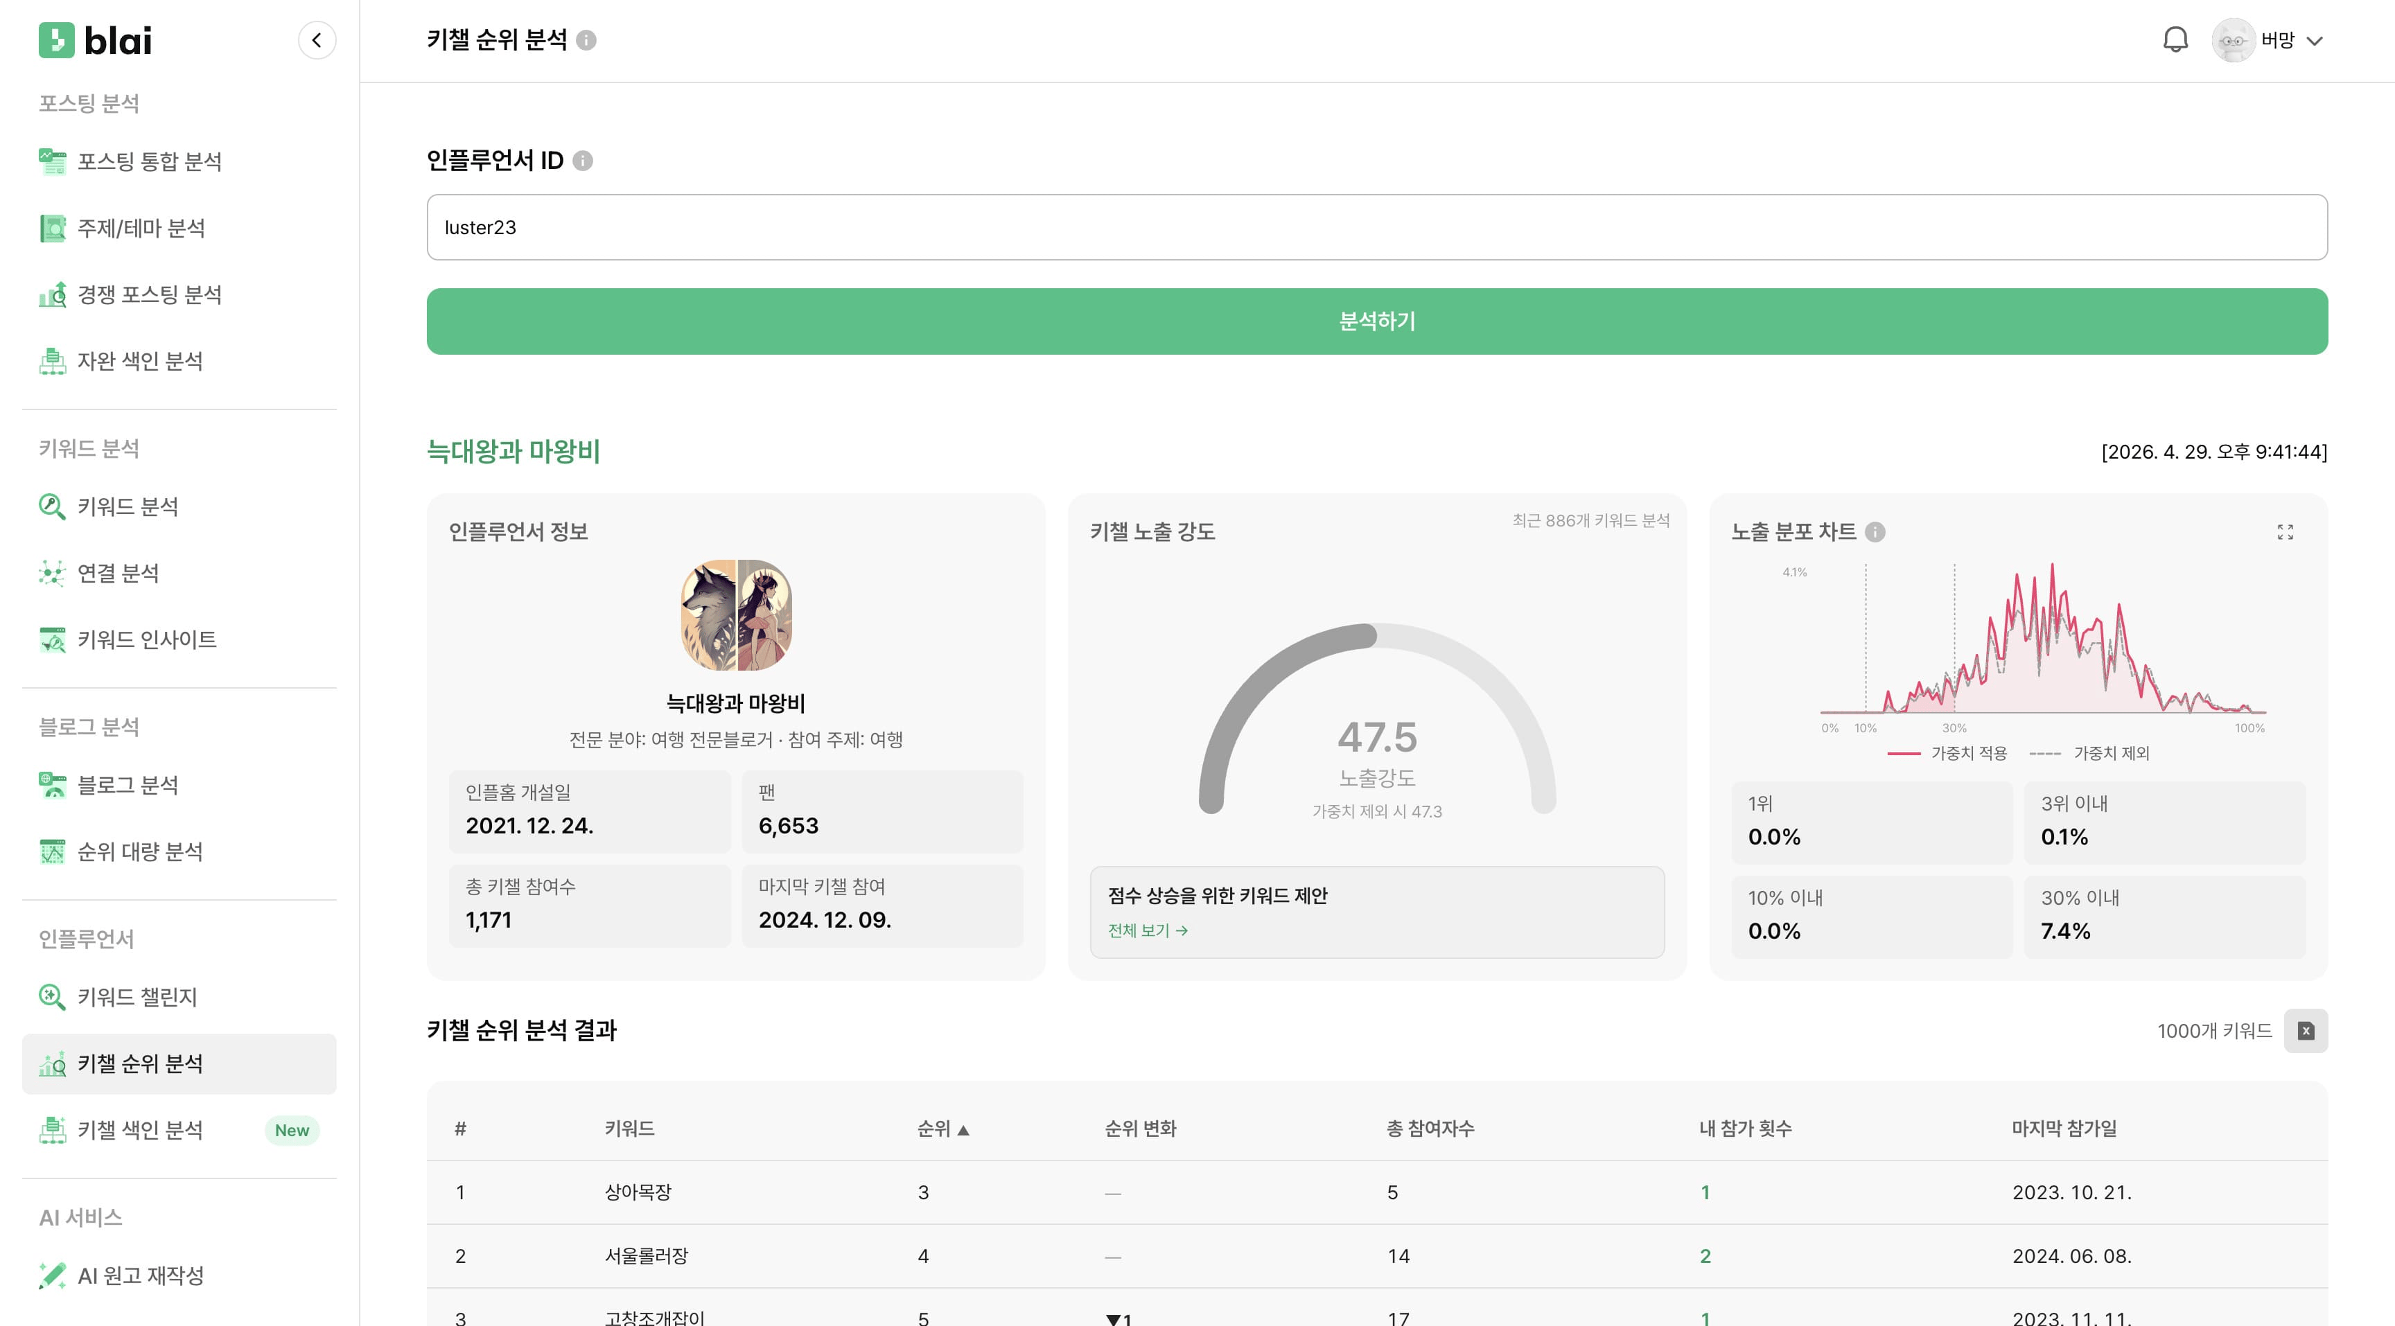
Task: Click the blai logo
Action: coord(95,40)
